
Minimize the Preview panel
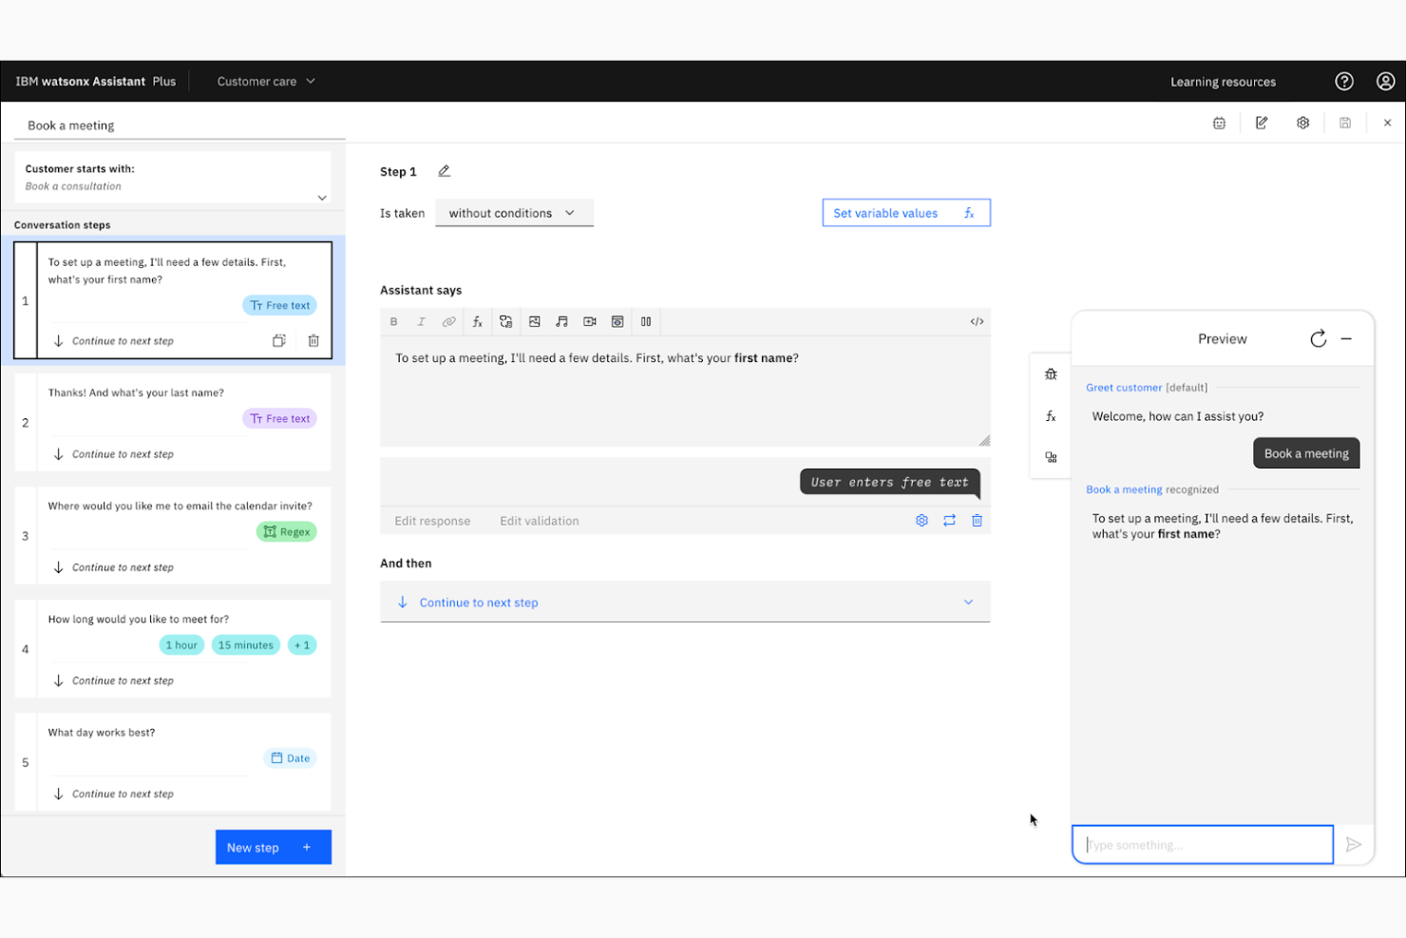click(x=1345, y=339)
